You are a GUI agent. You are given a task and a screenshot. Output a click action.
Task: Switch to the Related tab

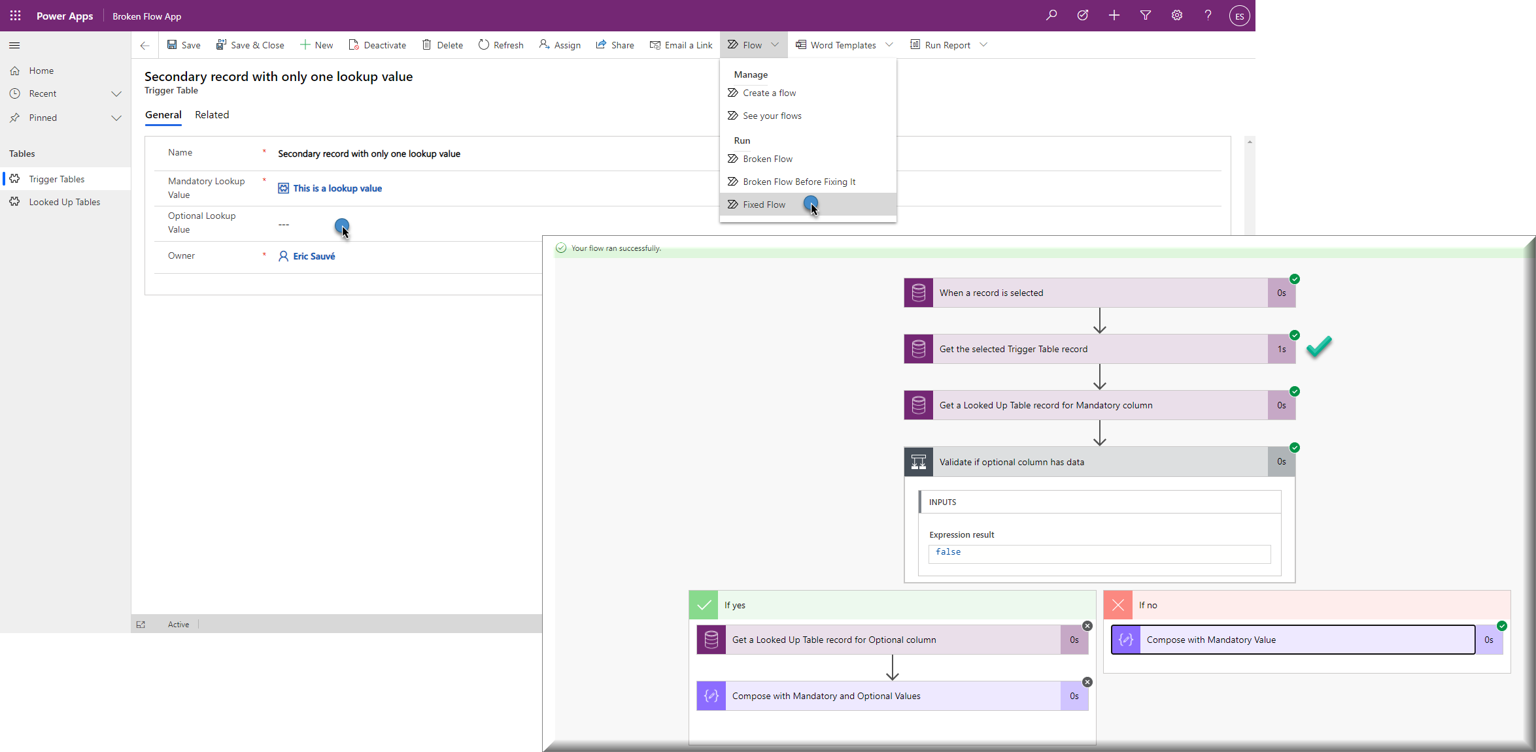[x=211, y=114]
